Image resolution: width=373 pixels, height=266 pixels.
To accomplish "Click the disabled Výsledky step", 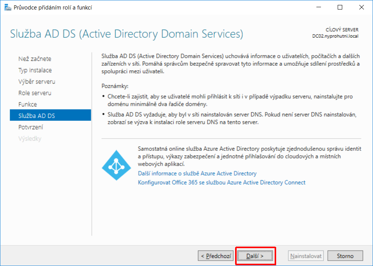I will pyautogui.click(x=30, y=139).
